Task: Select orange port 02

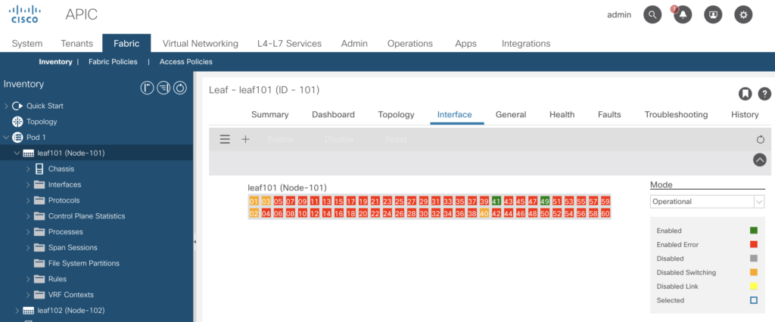Action: point(254,213)
